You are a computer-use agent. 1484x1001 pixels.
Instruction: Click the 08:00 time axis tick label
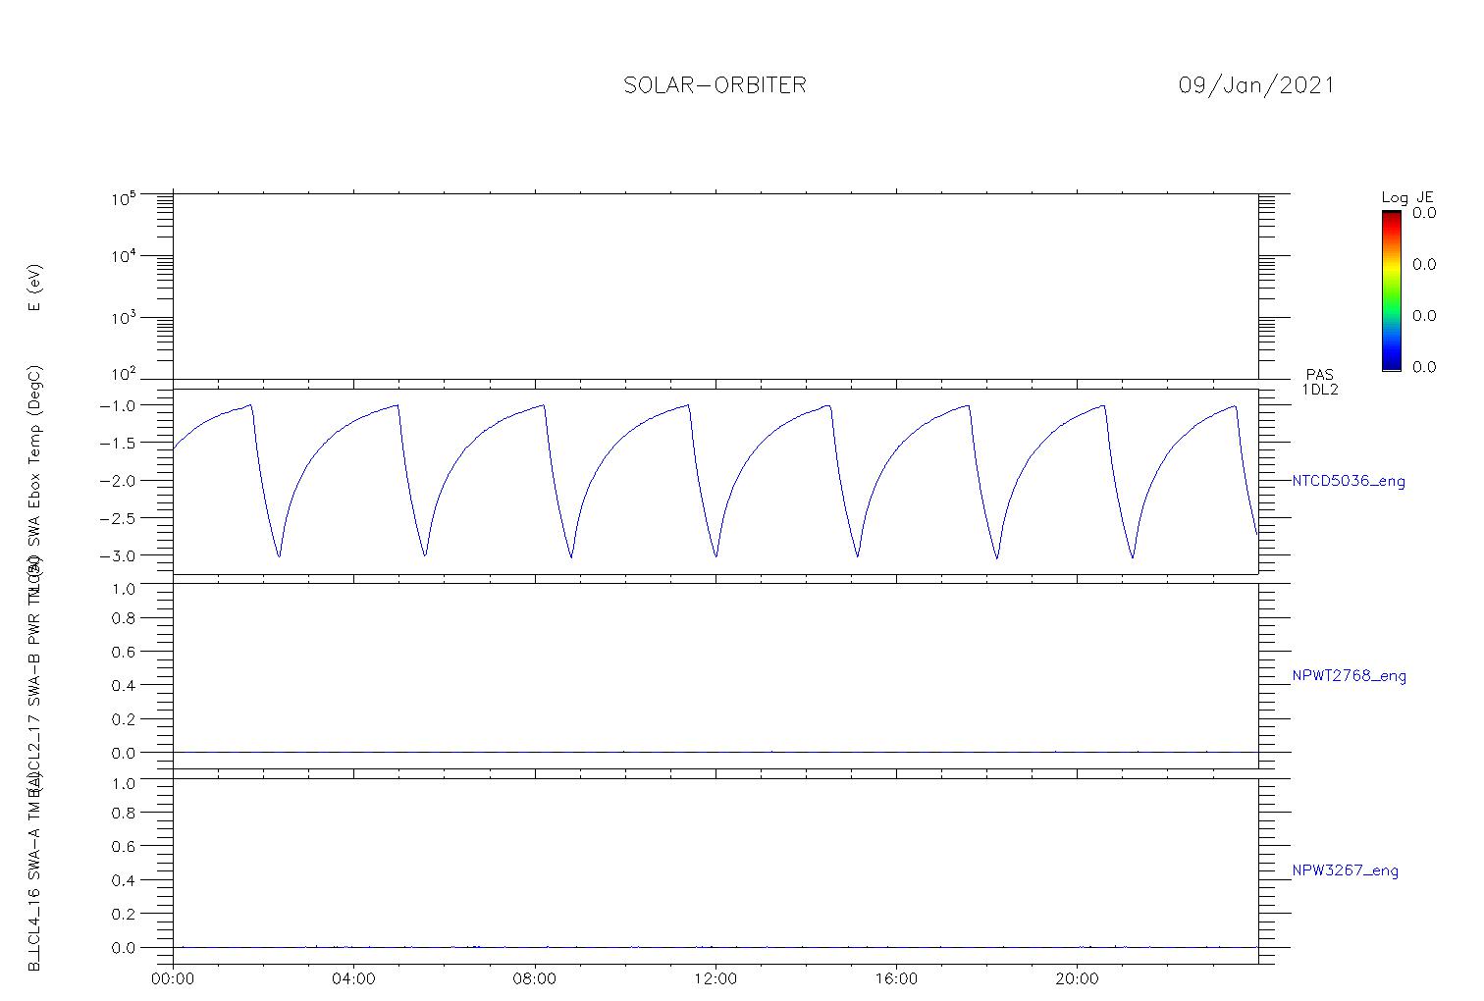535,978
